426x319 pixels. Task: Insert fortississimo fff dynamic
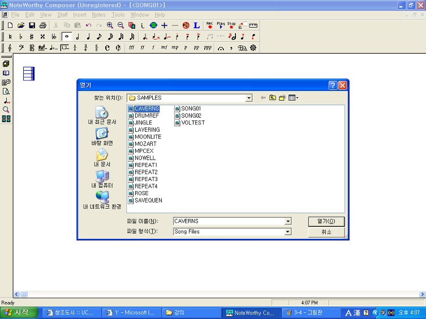(131, 48)
